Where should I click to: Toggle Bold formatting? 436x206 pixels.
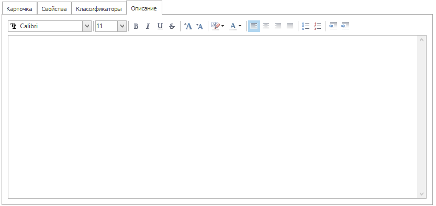(x=136, y=26)
